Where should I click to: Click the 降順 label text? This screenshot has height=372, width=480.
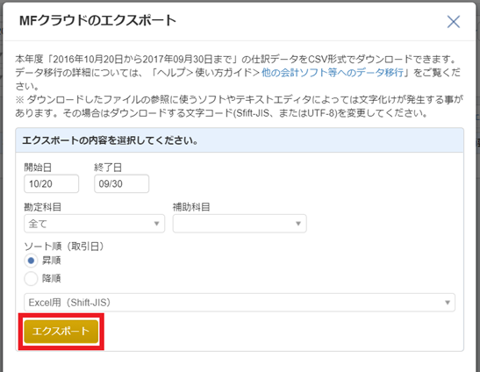(x=52, y=278)
